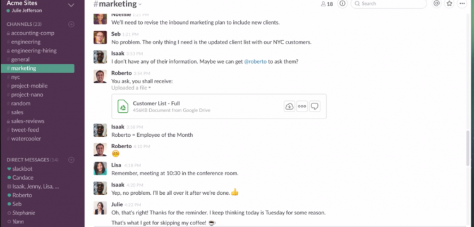Start new direct message with plus icon
This screenshot has width=474, height=227.
coord(71,160)
